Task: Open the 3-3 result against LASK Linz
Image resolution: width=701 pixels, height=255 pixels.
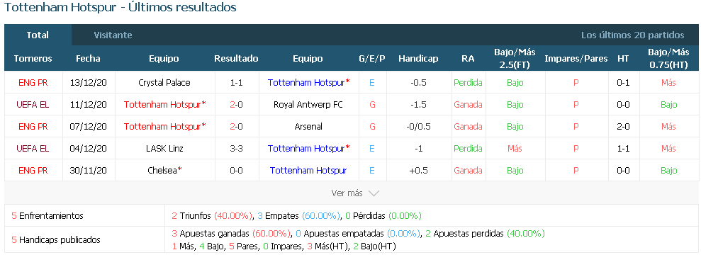Action: pos(236,148)
